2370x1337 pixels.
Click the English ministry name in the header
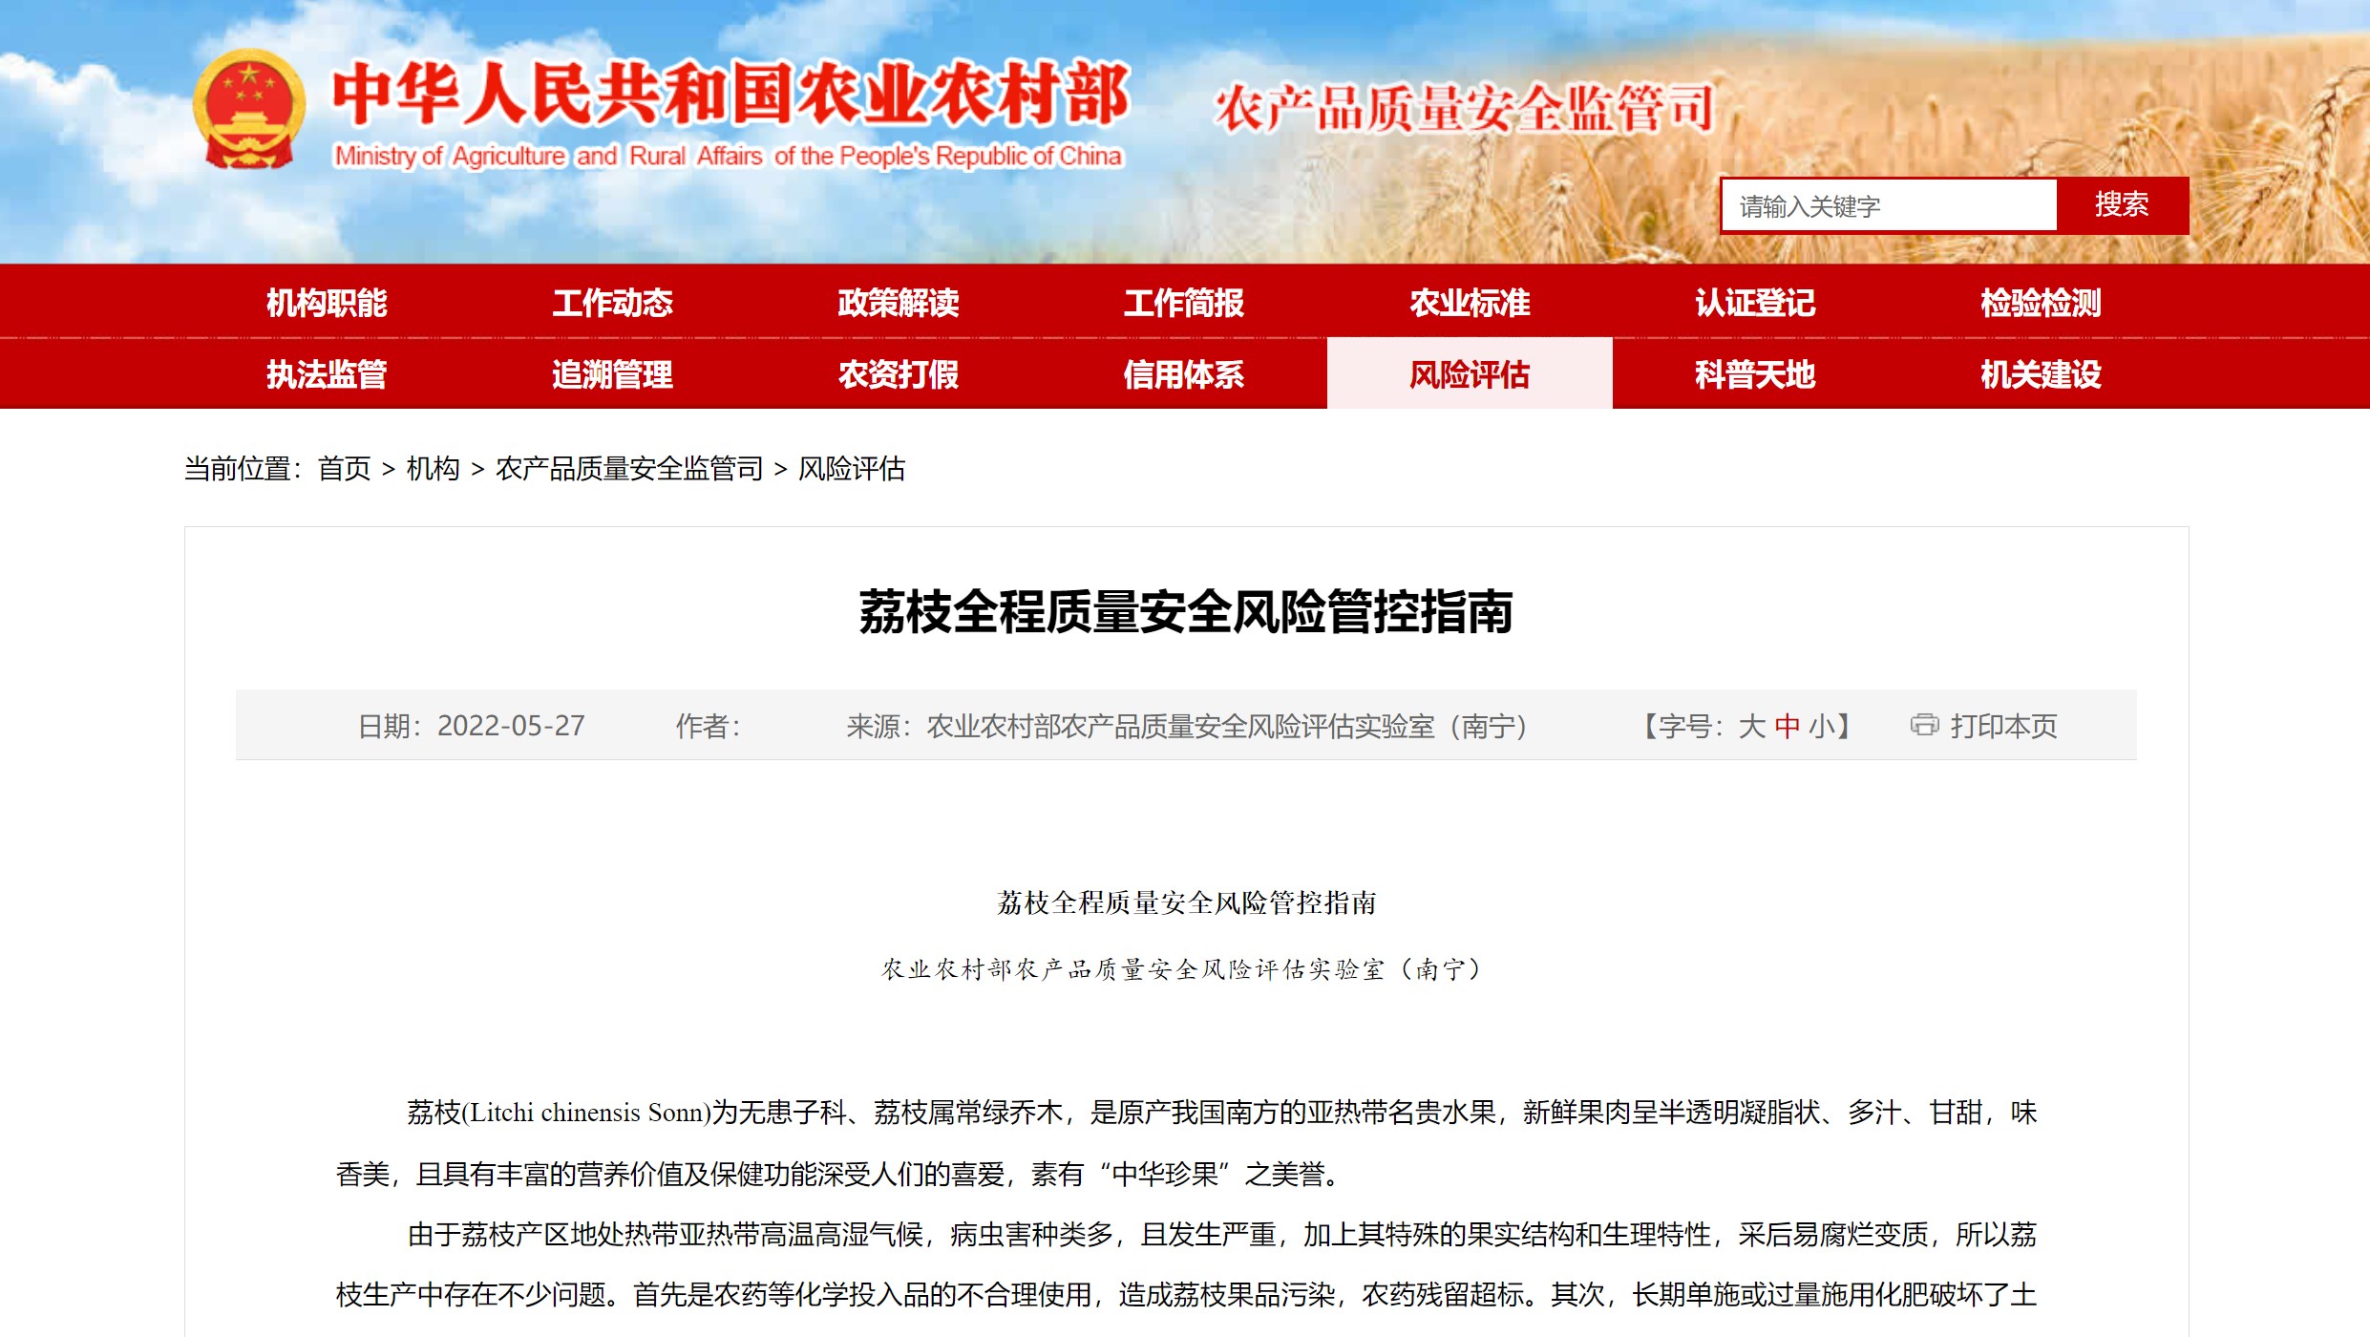(728, 156)
